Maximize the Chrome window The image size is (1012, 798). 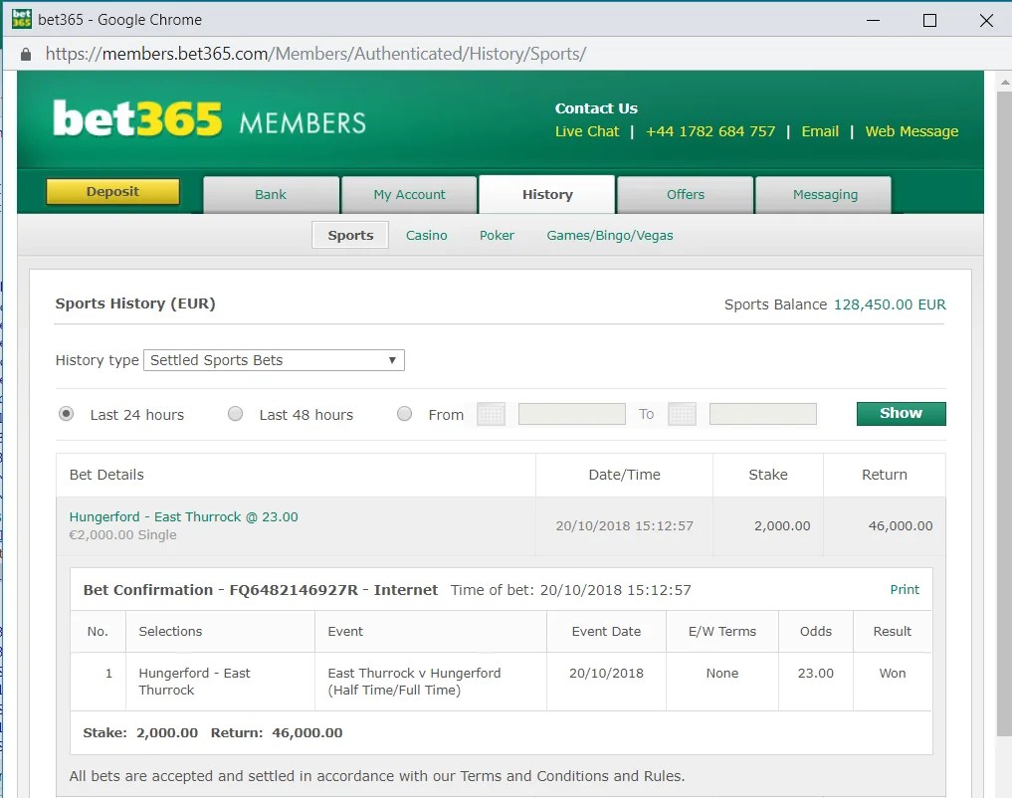[x=929, y=21]
